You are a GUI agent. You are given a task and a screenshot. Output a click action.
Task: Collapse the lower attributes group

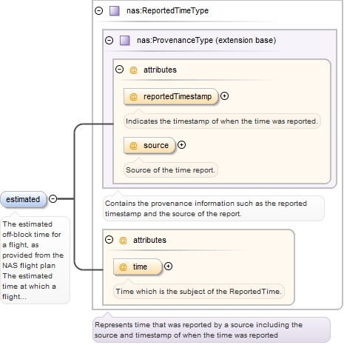click(x=109, y=240)
